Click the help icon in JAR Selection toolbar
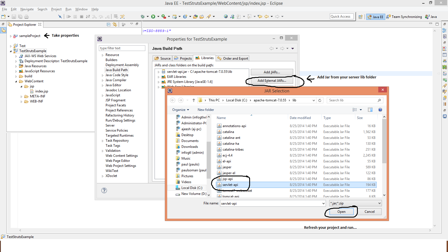 coord(380,110)
